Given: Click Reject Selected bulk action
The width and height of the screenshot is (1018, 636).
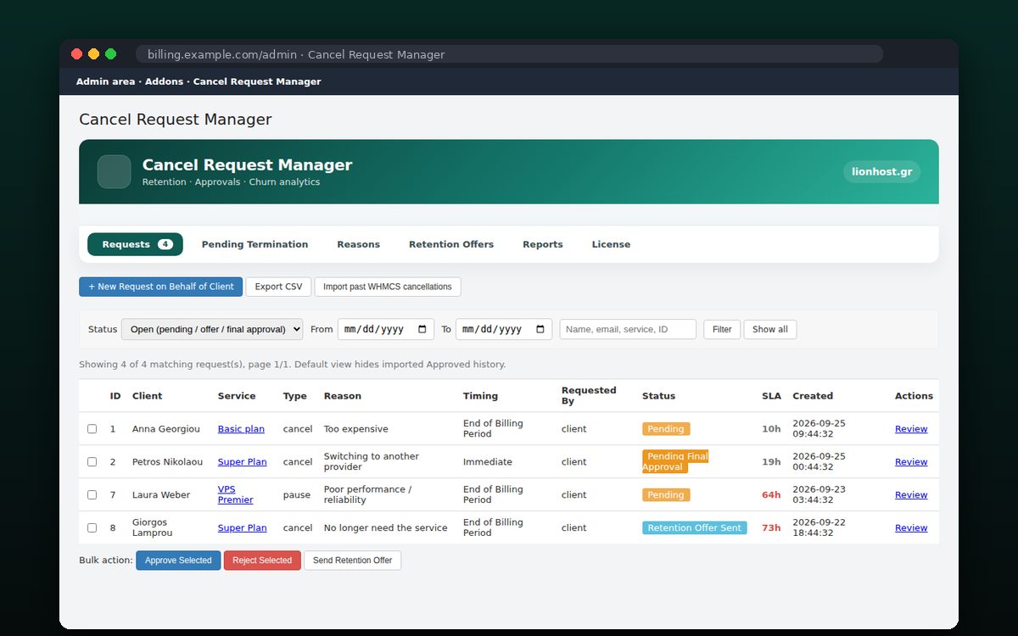Looking at the screenshot, I should (x=262, y=561).
